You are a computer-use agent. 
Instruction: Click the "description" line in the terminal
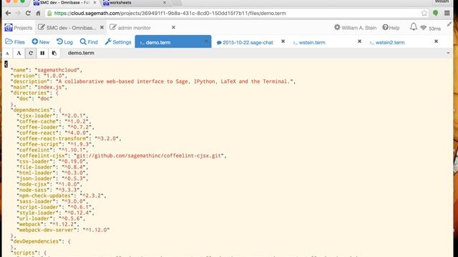pyautogui.click(x=153, y=81)
